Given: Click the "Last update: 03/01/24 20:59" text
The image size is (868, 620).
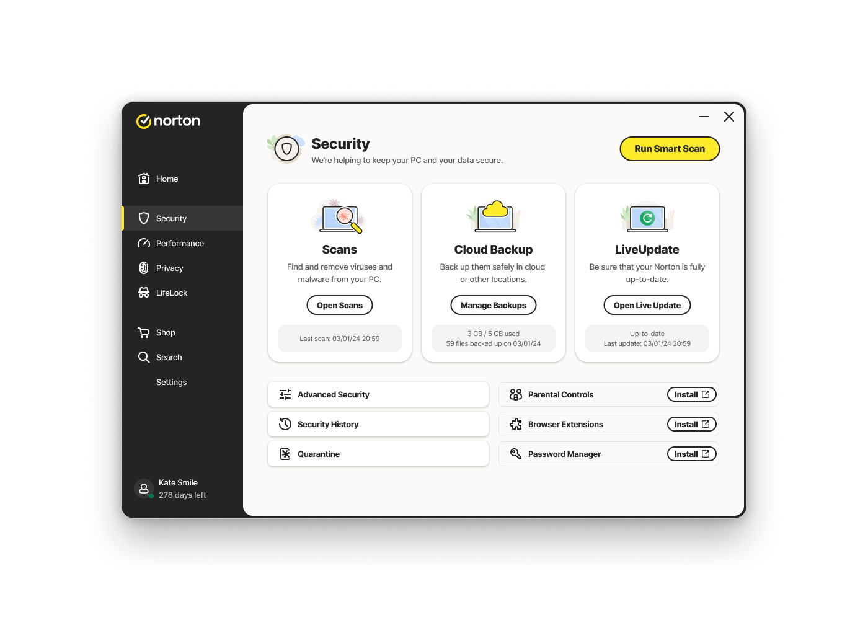Looking at the screenshot, I should pyautogui.click(x=647, y=343).
